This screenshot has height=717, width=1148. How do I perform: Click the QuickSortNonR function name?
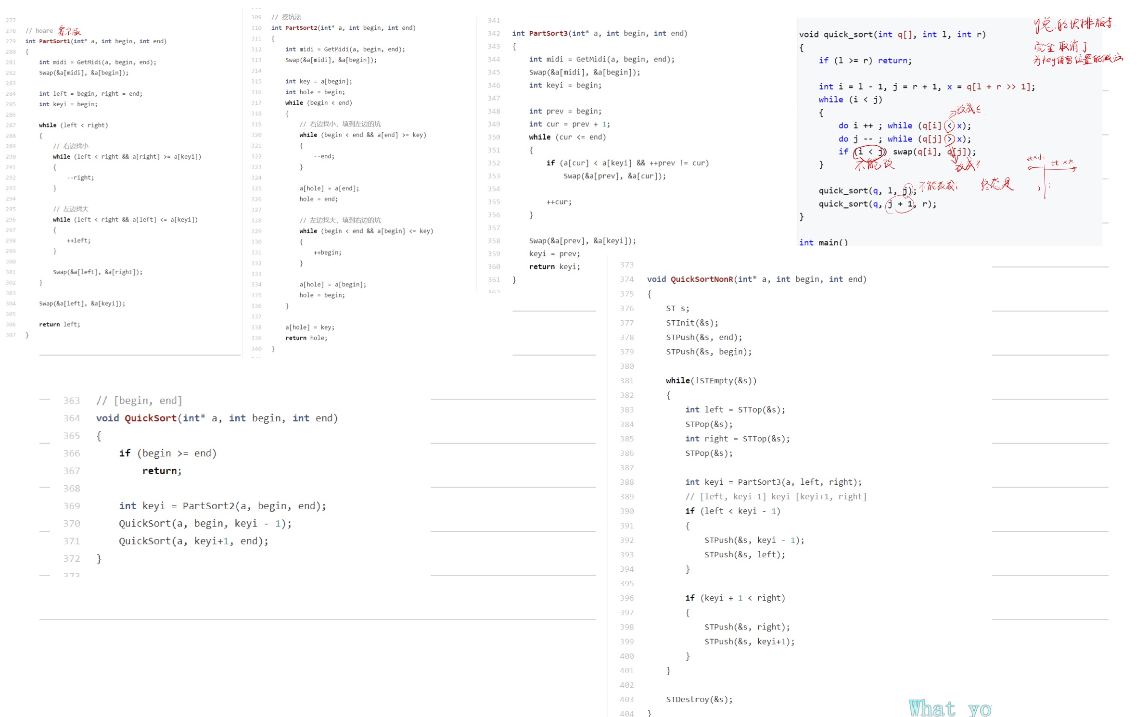(701, 279)
